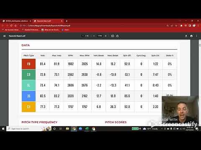201x150 pixels.
Task: Open a new browser tab
Action: (x=67, y=21)
